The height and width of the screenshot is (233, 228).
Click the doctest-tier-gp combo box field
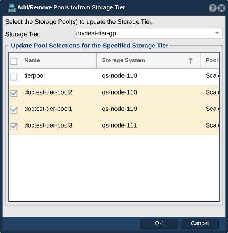(149, 33)
